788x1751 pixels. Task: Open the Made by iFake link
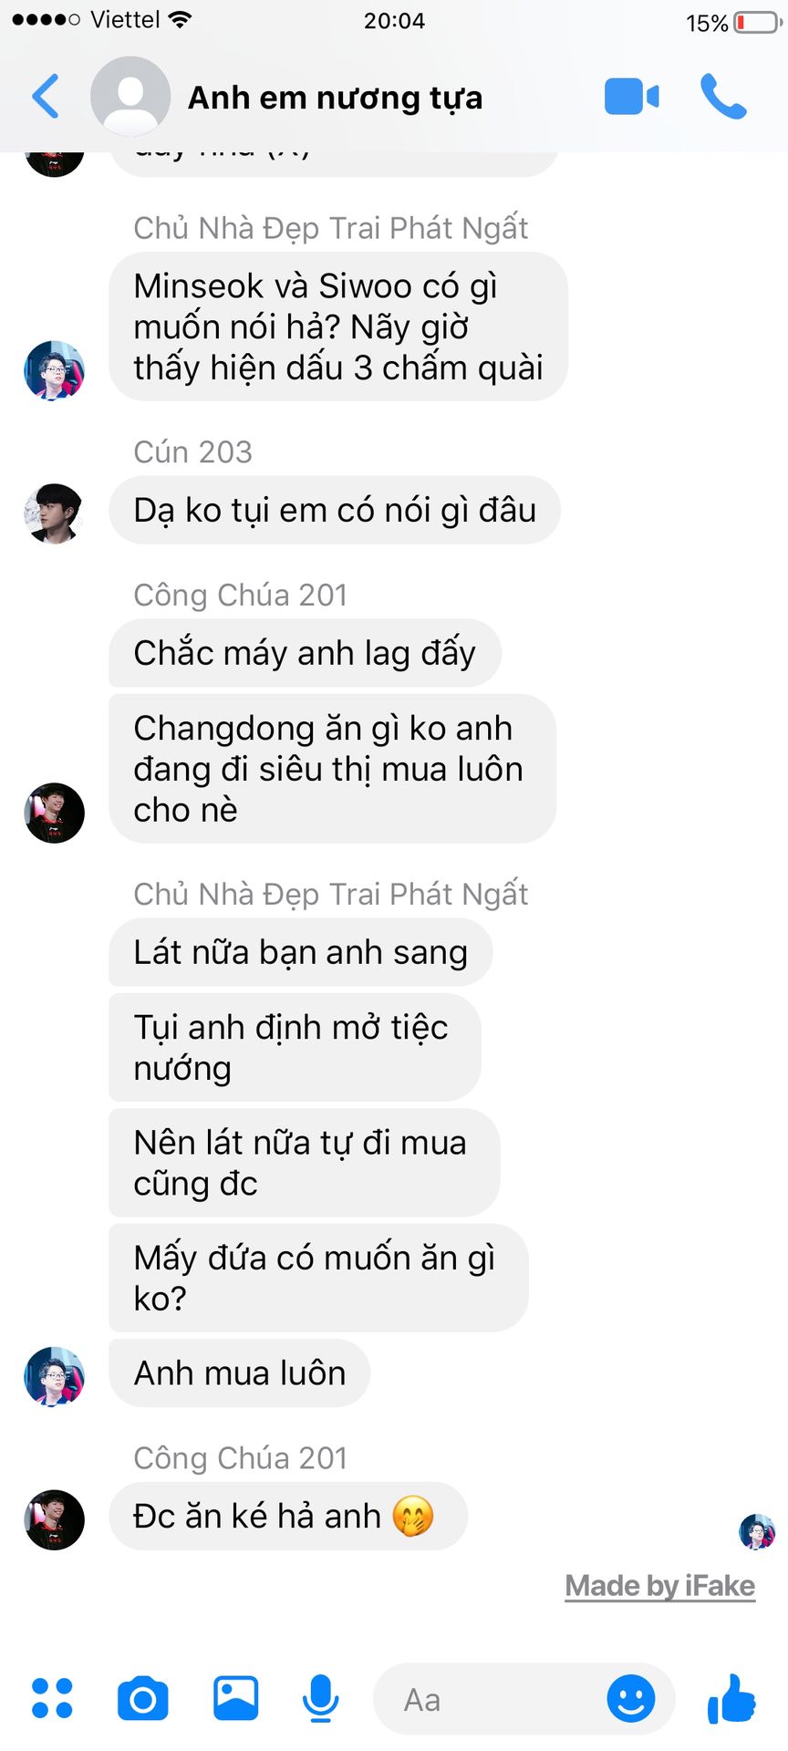point(660,1586)
